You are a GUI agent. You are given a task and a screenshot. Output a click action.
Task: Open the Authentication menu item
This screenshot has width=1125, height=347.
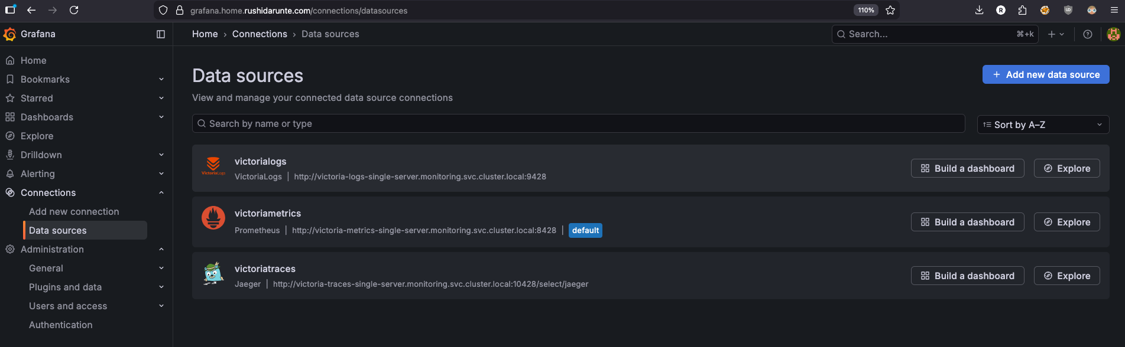(60, 325)
